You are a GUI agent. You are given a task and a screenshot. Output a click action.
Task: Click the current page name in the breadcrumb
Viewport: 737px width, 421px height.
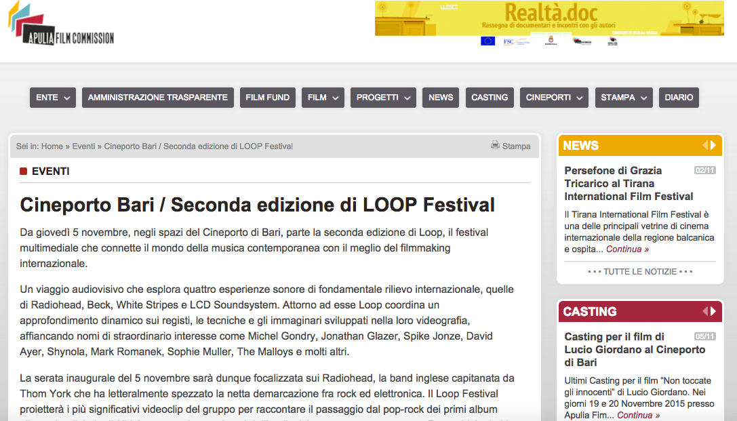point(199,146)
